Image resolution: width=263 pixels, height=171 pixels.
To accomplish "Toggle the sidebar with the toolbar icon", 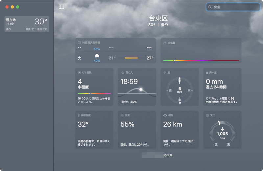I will tap(61, 7).
